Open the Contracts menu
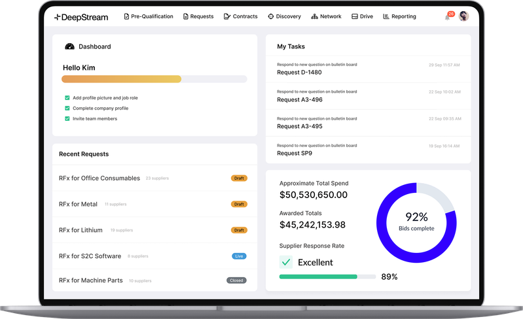 (x=240, y=16)
